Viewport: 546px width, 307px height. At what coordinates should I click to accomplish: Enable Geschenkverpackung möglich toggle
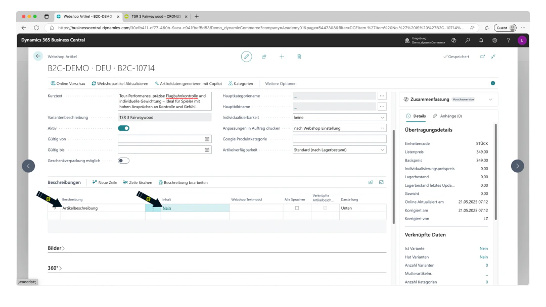pos(124,161)
